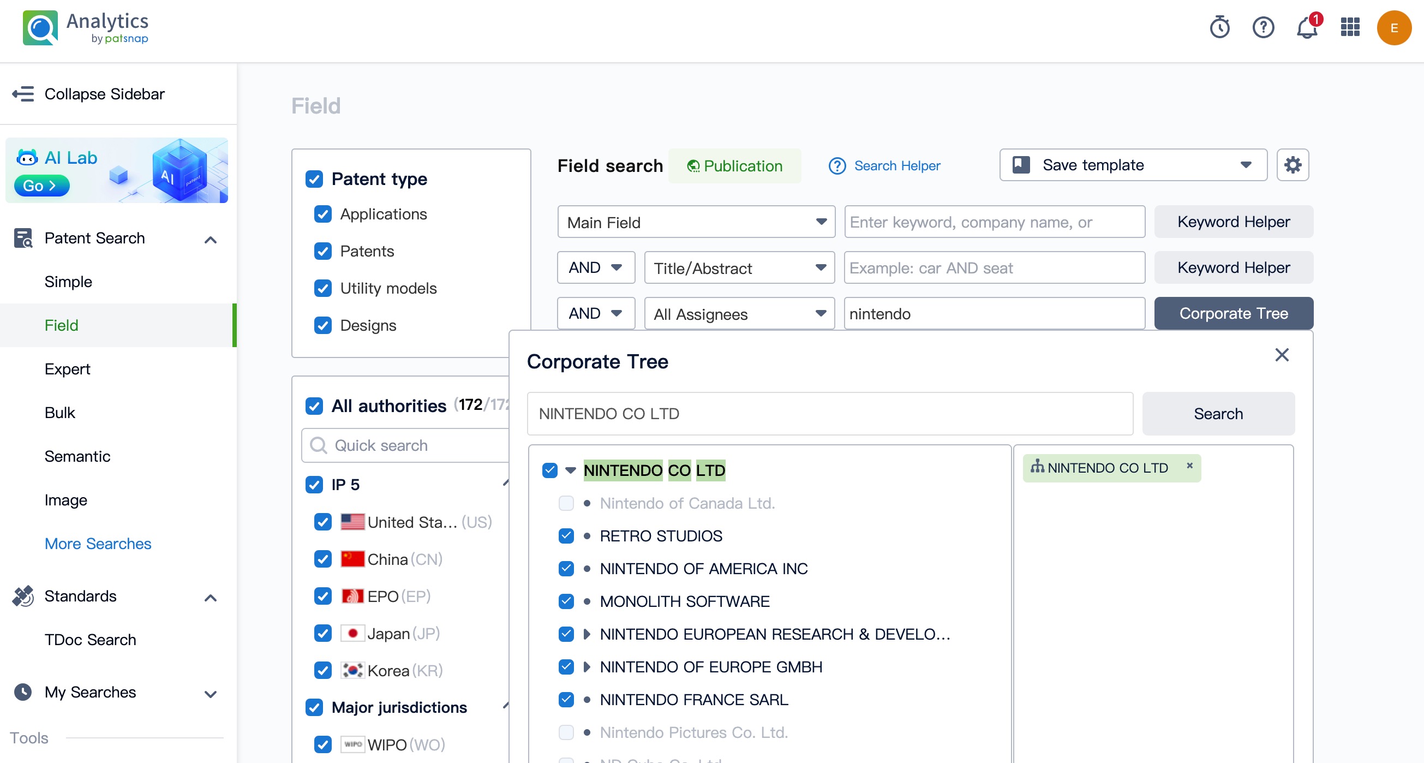Click the Collapse Sidebar arrow icon

23,94
